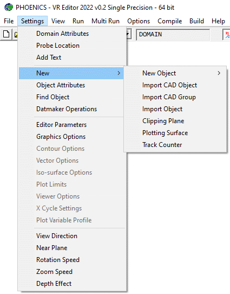The image size is (230, 294).
Task: Expand the New submenu in Settings
Action: pos(71,73)
